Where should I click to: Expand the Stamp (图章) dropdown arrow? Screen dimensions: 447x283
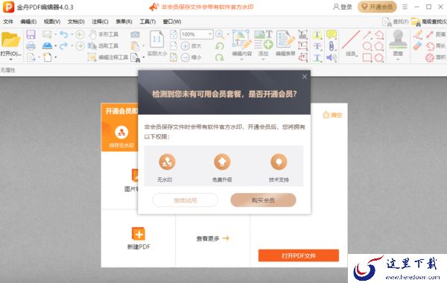coord(398,60)
